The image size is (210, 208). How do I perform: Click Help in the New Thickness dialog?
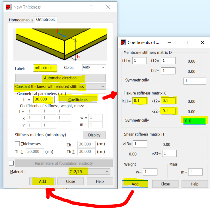(x=100, y=181)
